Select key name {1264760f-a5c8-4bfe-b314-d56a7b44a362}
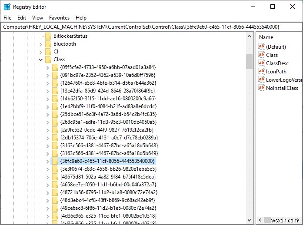The image size is (303, 225). 108,83
